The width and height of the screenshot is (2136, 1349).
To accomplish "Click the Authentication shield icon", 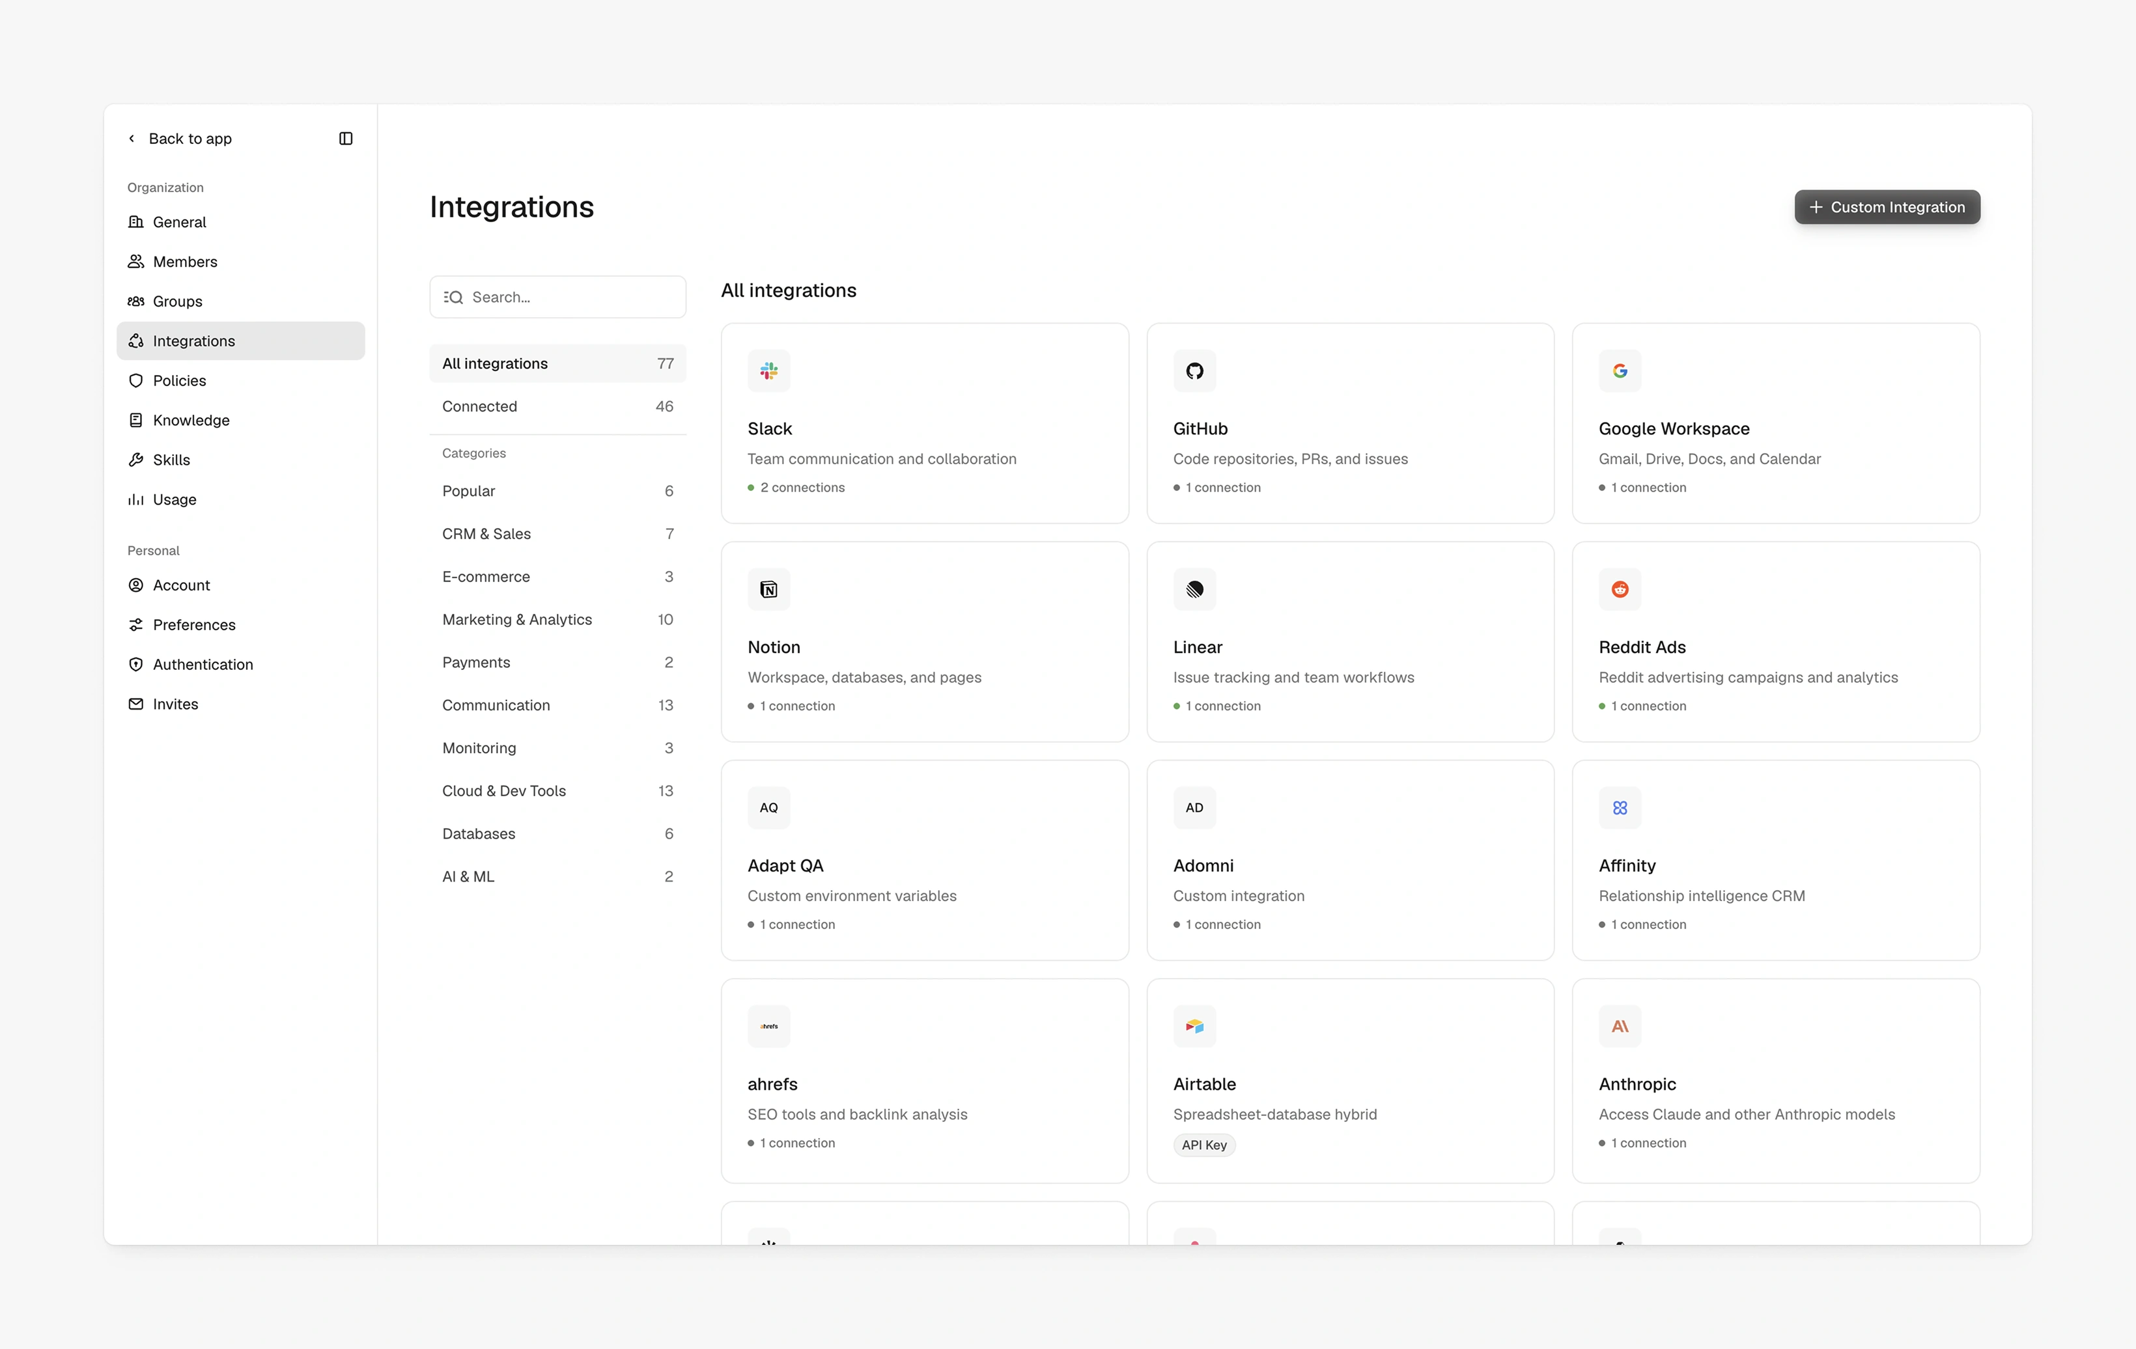I will (135, 664).
